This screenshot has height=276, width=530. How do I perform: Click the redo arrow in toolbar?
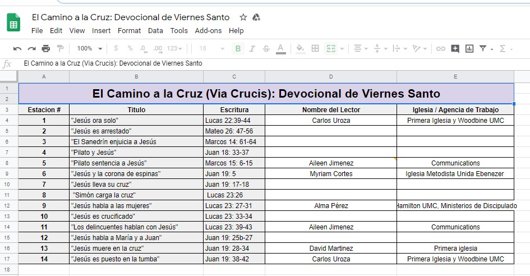pos(31,49)
